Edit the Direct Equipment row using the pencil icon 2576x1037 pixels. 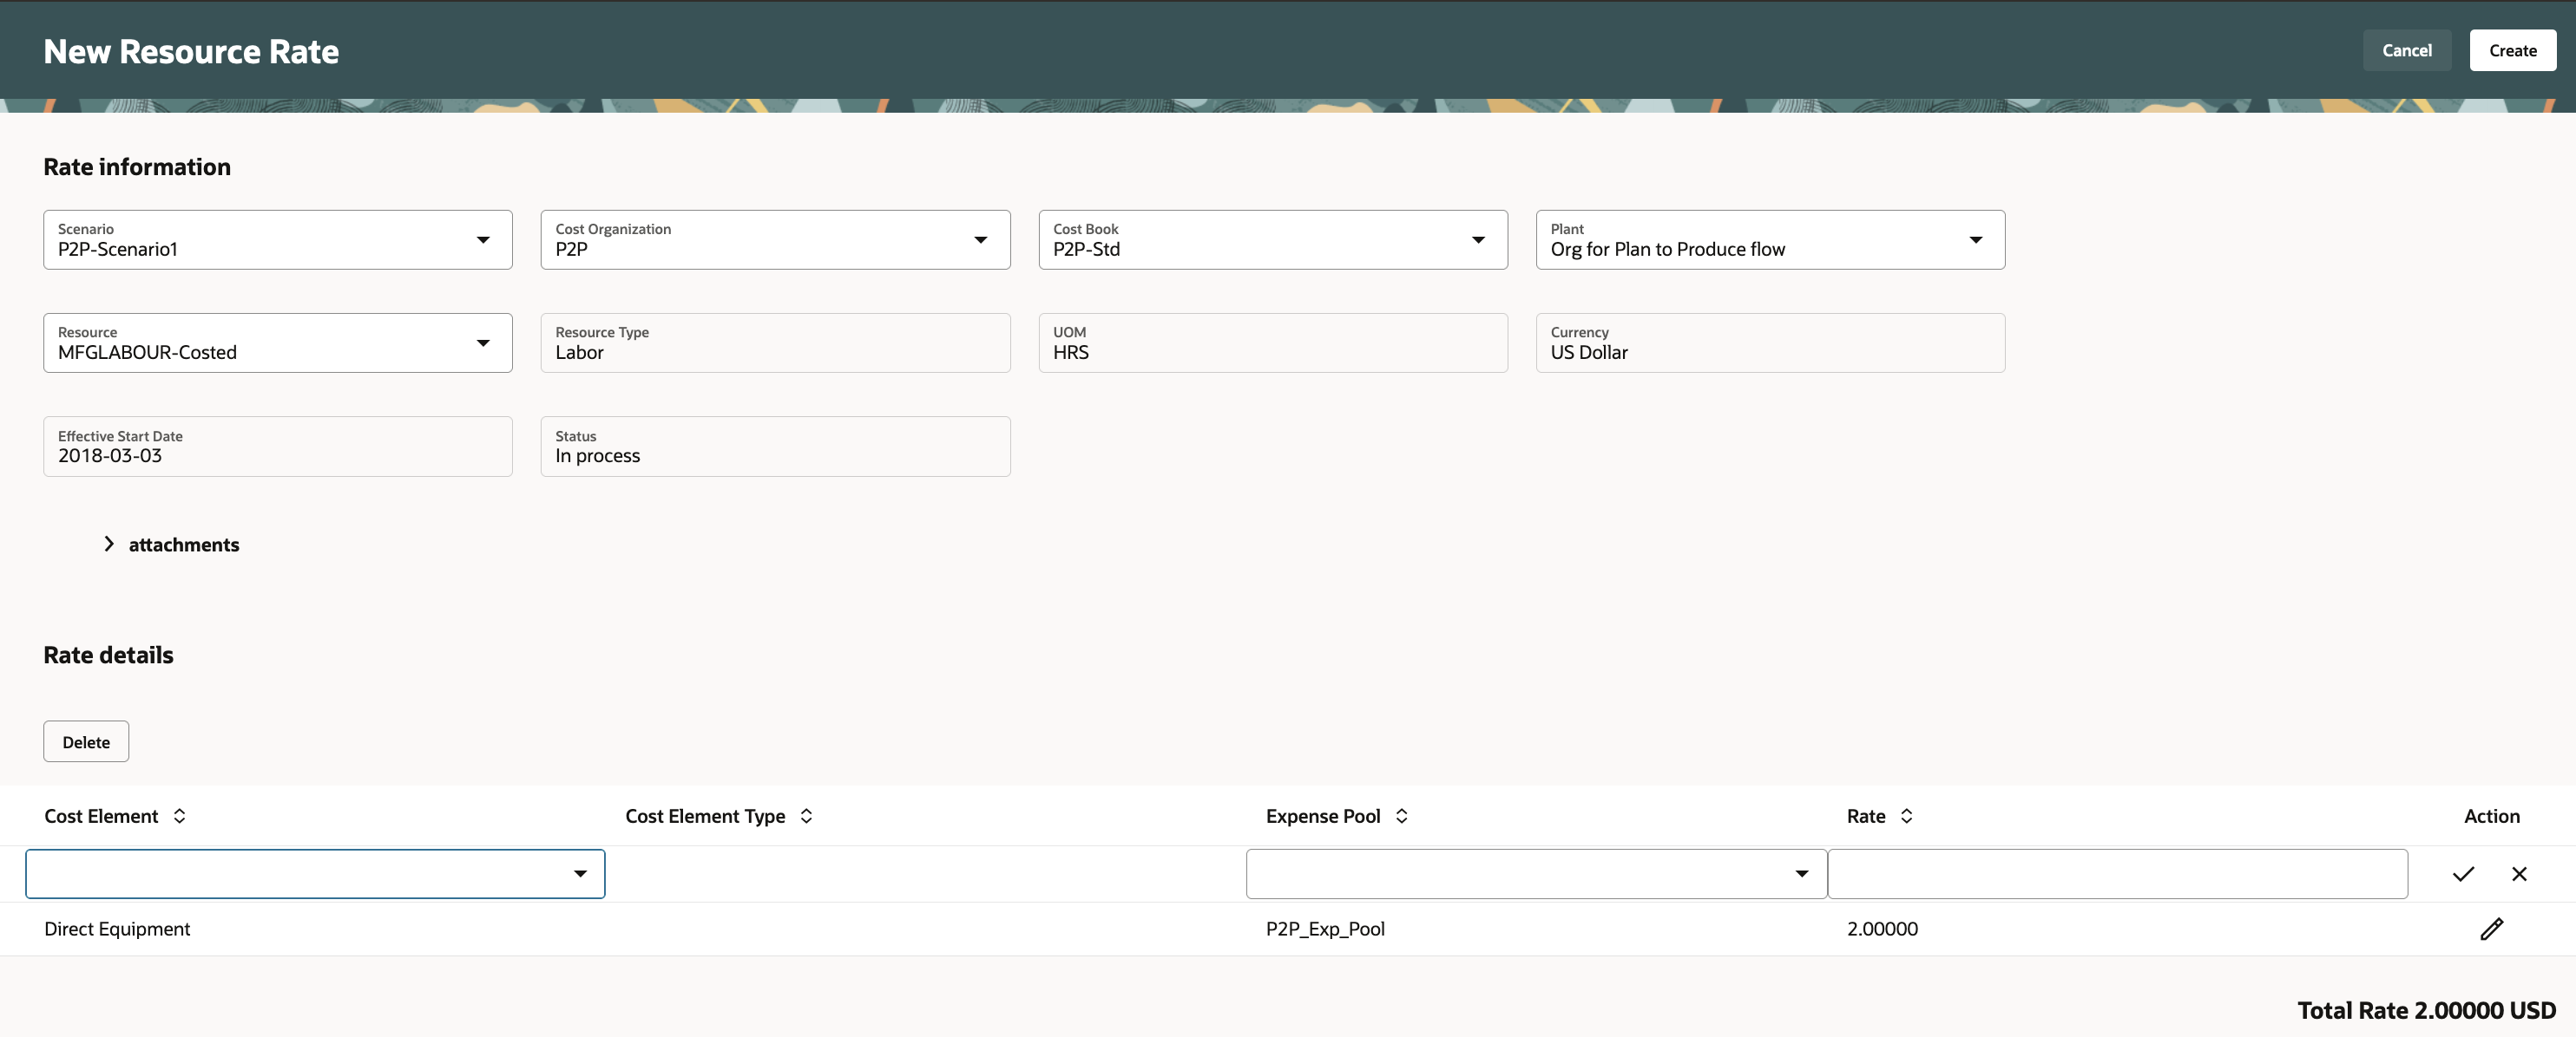(2491, 929)
